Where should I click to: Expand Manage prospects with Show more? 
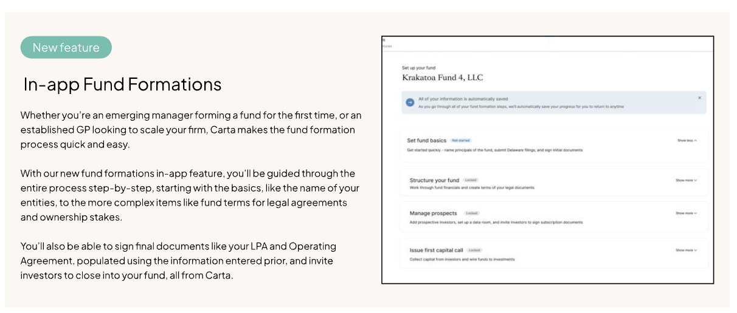(686, 214)
